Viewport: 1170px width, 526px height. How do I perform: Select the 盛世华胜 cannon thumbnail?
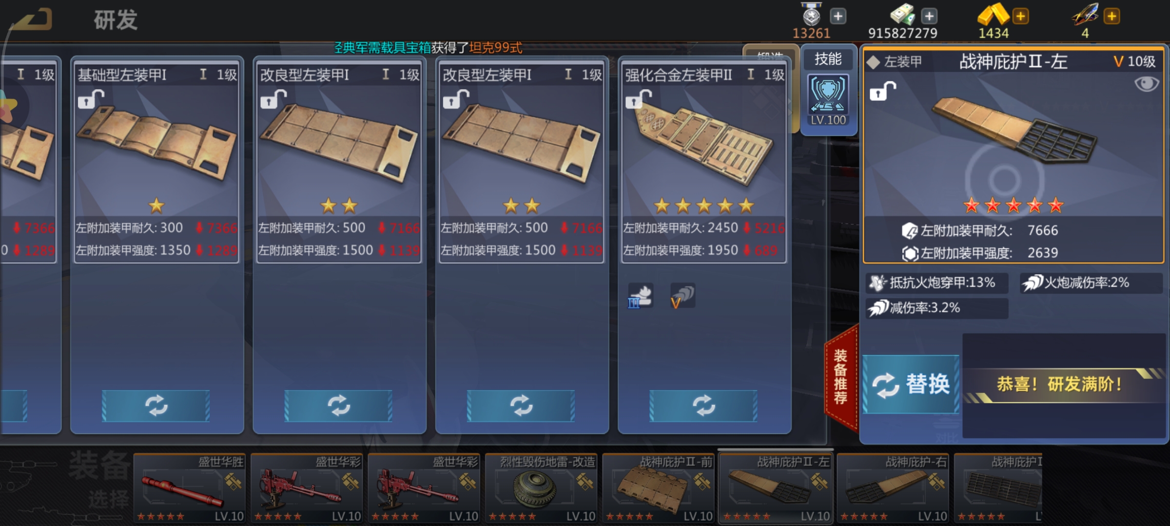(190, 488)
